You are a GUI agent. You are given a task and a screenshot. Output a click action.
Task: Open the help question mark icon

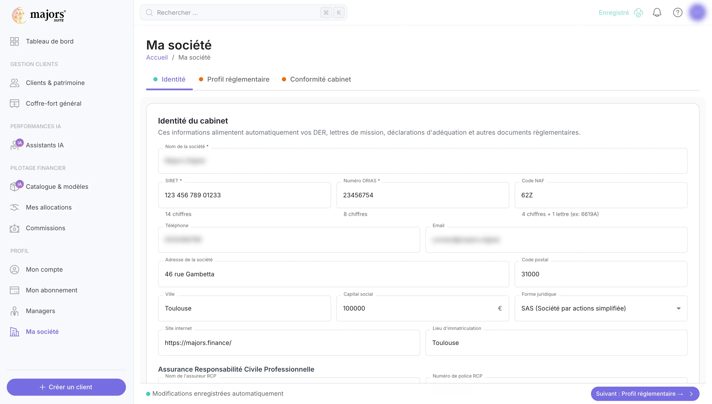678,12
